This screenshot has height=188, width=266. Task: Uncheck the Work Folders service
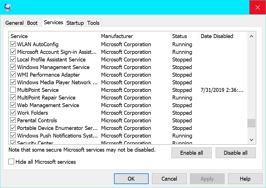[x=13, y=113]
